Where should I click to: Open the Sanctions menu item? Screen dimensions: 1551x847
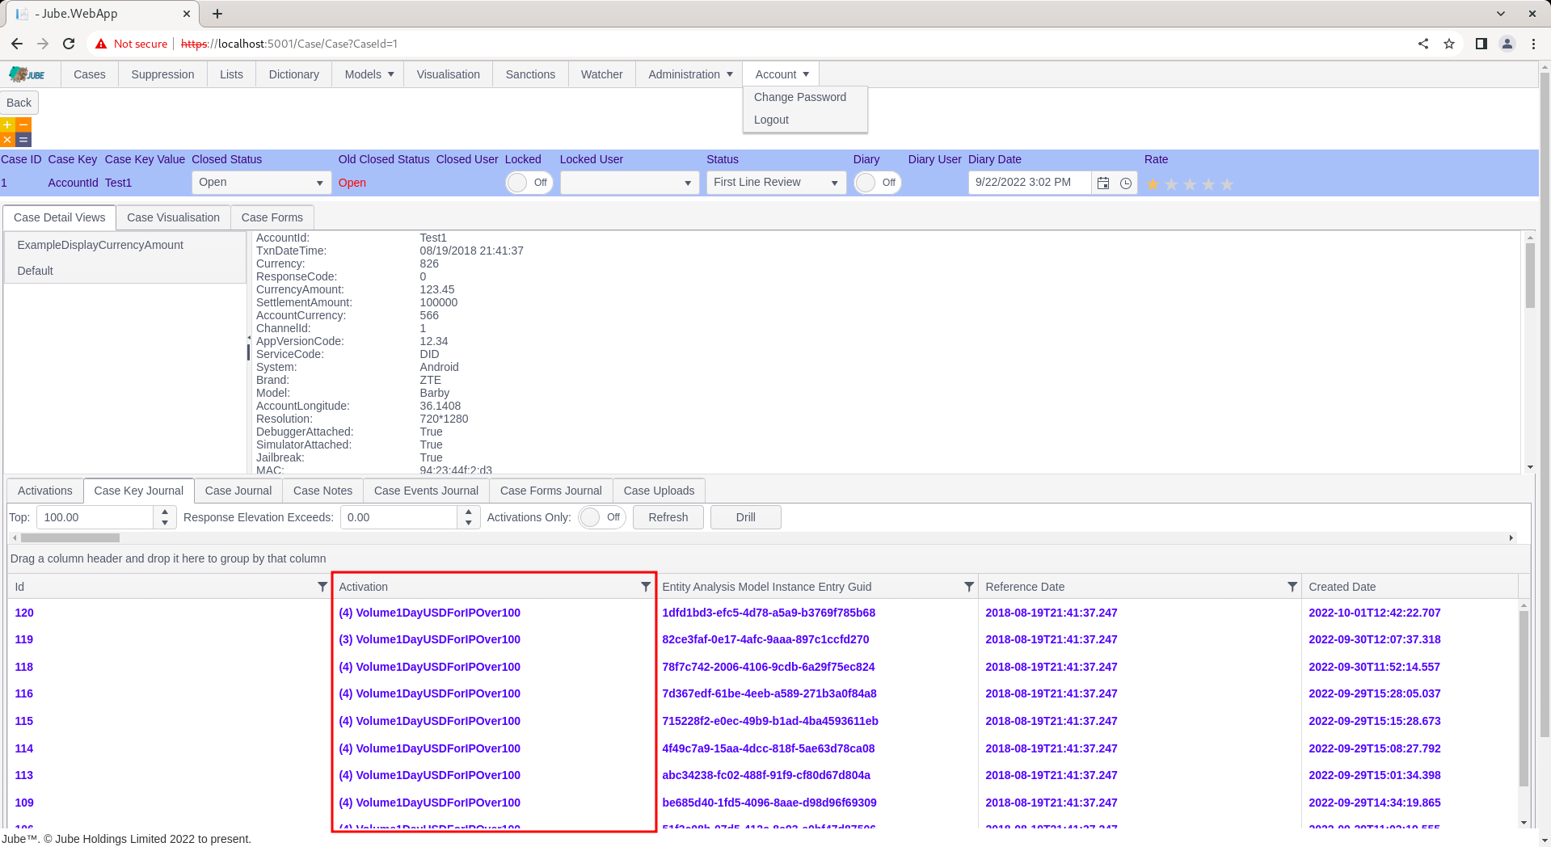tap(530, 74)
